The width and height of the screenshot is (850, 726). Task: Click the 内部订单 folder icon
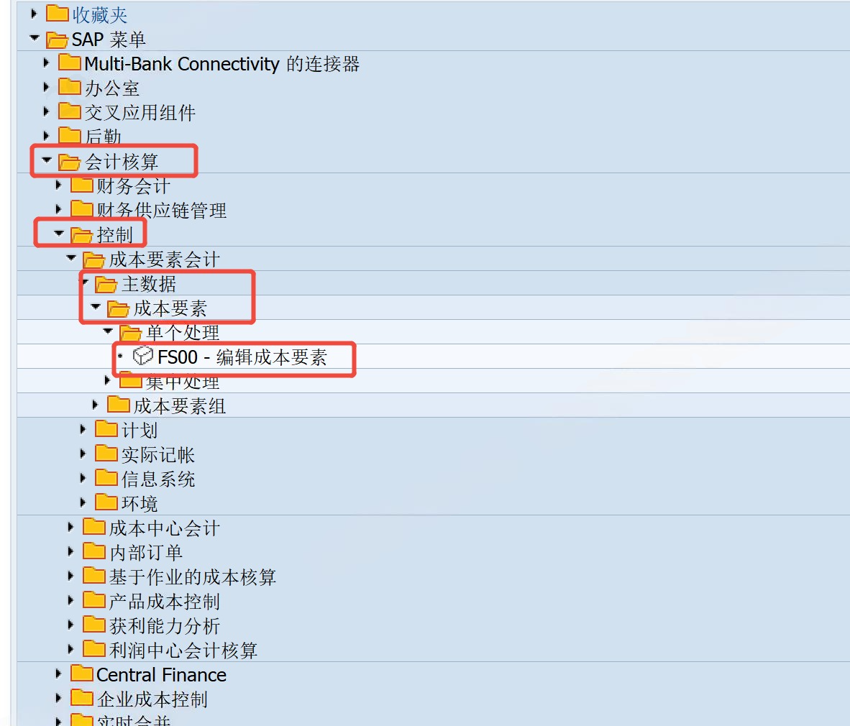coord(94,551)
